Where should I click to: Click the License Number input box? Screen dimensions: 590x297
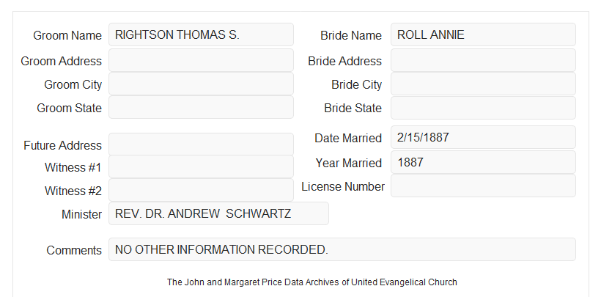(x=483, y=186)
